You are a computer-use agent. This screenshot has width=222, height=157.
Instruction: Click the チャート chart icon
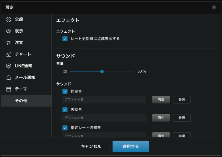[x=9, y=54]
